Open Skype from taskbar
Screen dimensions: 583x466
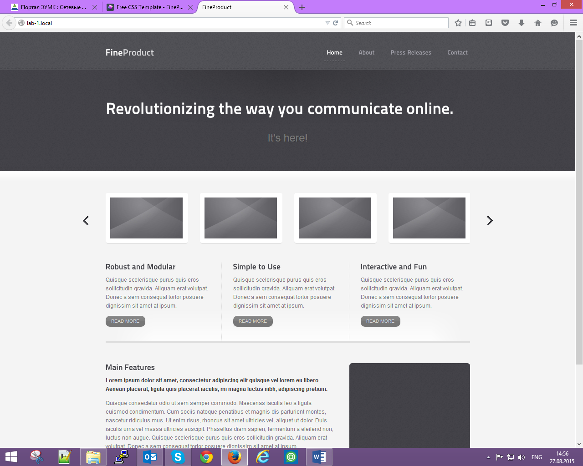[178, 457]
